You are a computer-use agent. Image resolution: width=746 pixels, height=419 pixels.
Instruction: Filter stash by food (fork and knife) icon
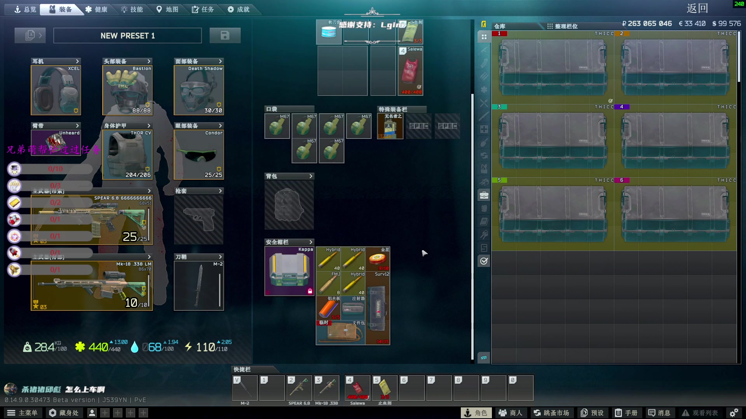pos(484,103)
